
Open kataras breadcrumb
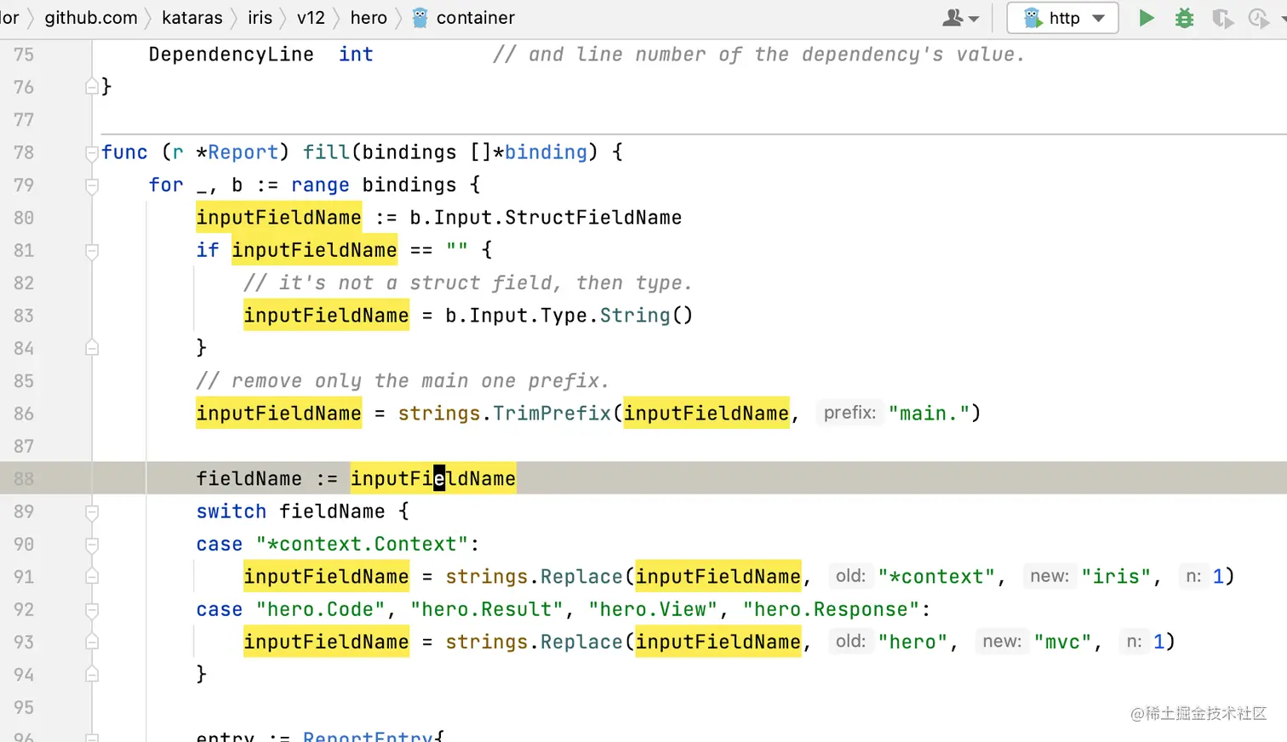192,18
